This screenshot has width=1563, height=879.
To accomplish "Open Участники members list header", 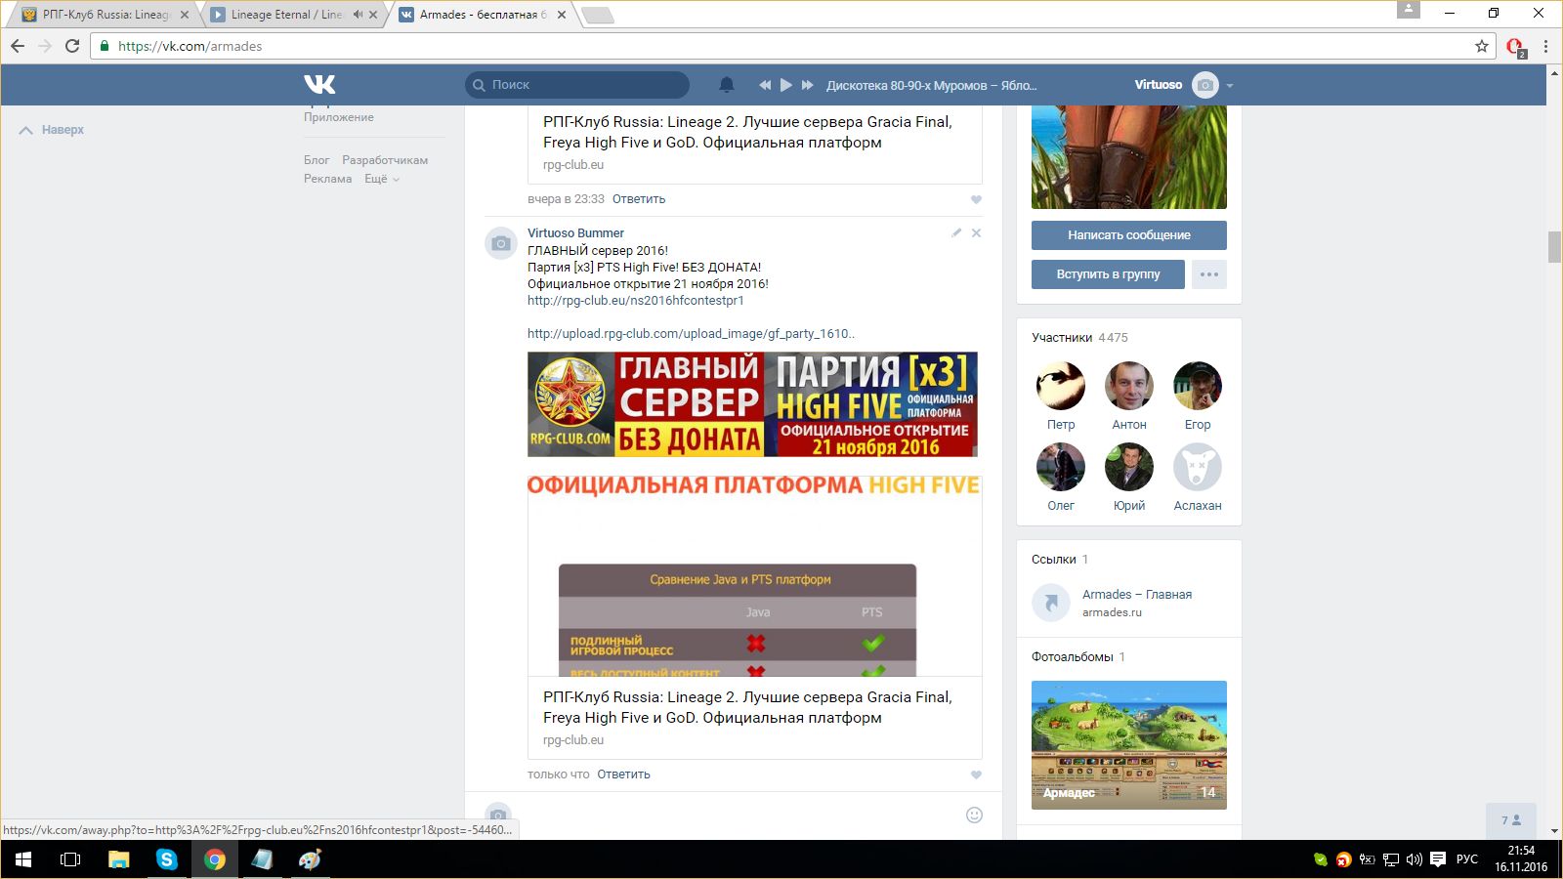I will (x=1079, y=338).
